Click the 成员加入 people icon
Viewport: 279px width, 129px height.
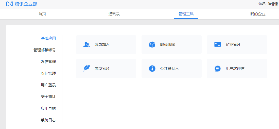tap(86, 44)
